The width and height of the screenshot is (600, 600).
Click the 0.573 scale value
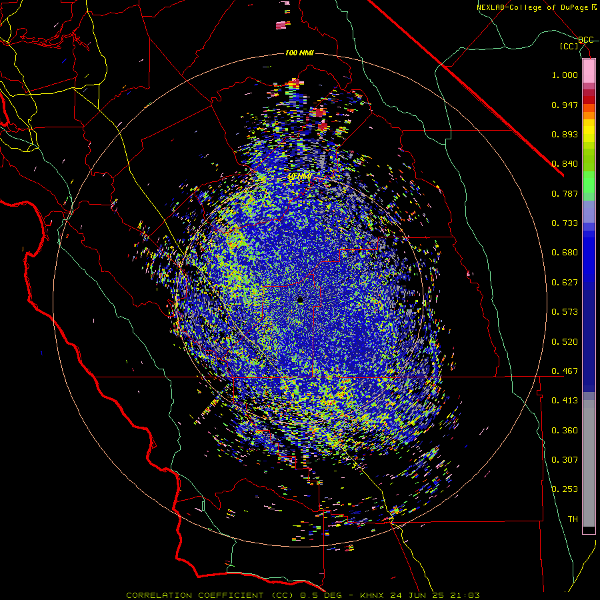(x=565, y=312)
